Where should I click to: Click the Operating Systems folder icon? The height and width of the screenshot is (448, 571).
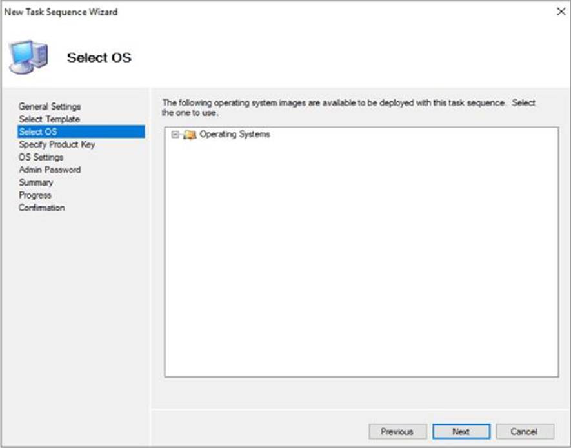(x=189, y=135)
